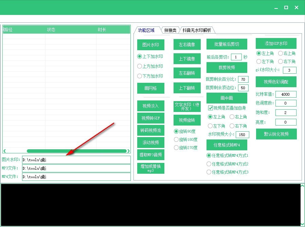Click the file list horizontal scrollbar thumb

(77, 151)
